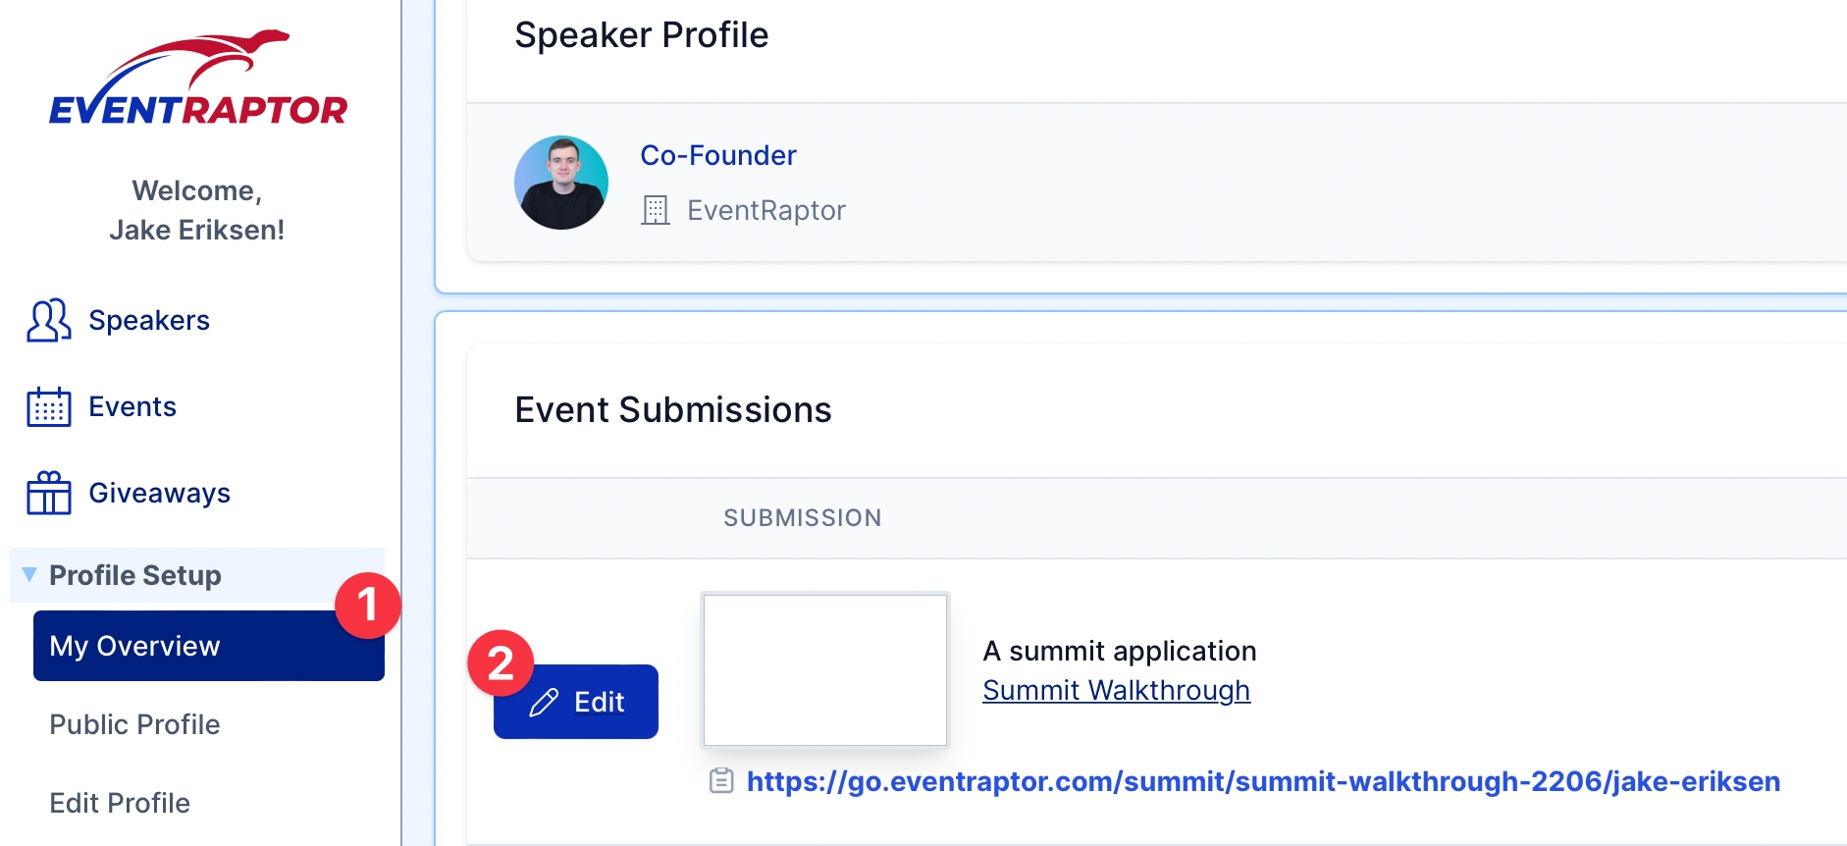Open the Giveaways section
This screenshot has height=846, width=1847.
(x=159, y=493)
